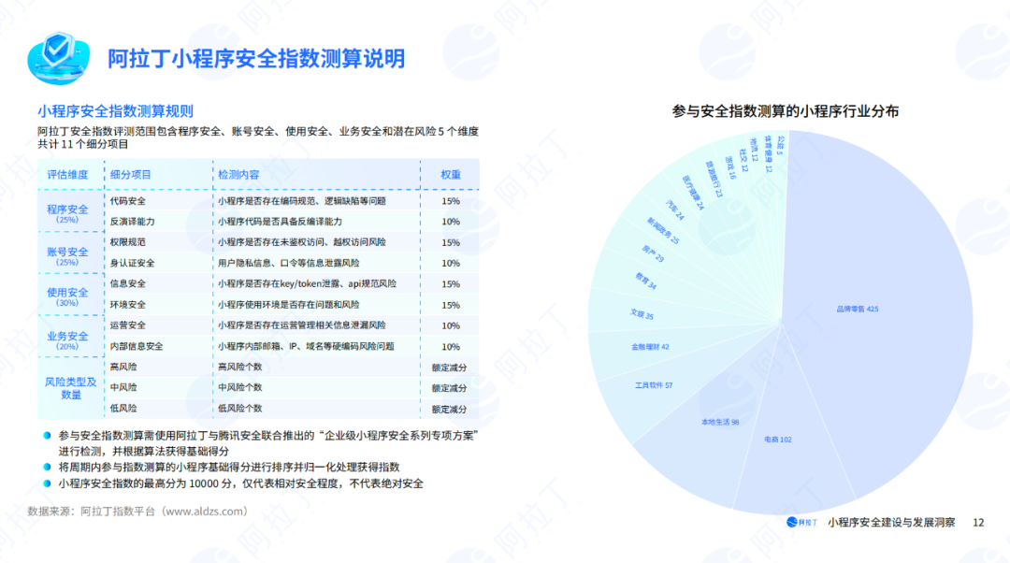This screenshot has width=1010, height=563.
Task: Click the 评估维度 column header
Action: coord(67,175)
